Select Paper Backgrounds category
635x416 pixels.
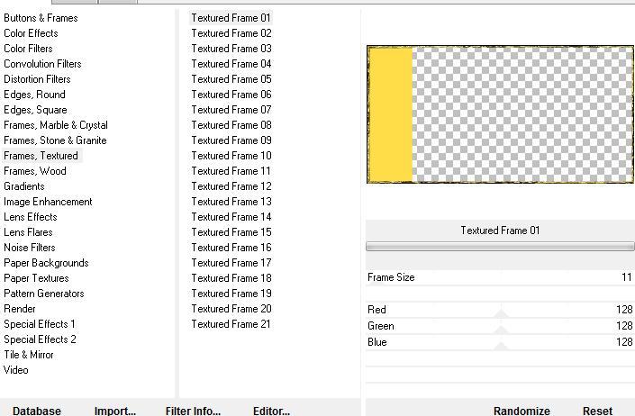click(x=46, y=263)
